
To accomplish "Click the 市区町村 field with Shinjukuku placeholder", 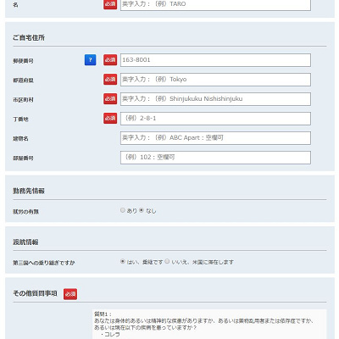I will click(x=215, y=99).
